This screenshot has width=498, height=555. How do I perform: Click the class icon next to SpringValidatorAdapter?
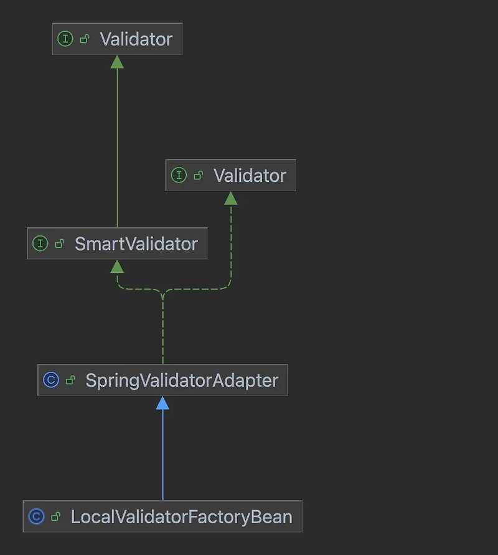coord(51,379)
